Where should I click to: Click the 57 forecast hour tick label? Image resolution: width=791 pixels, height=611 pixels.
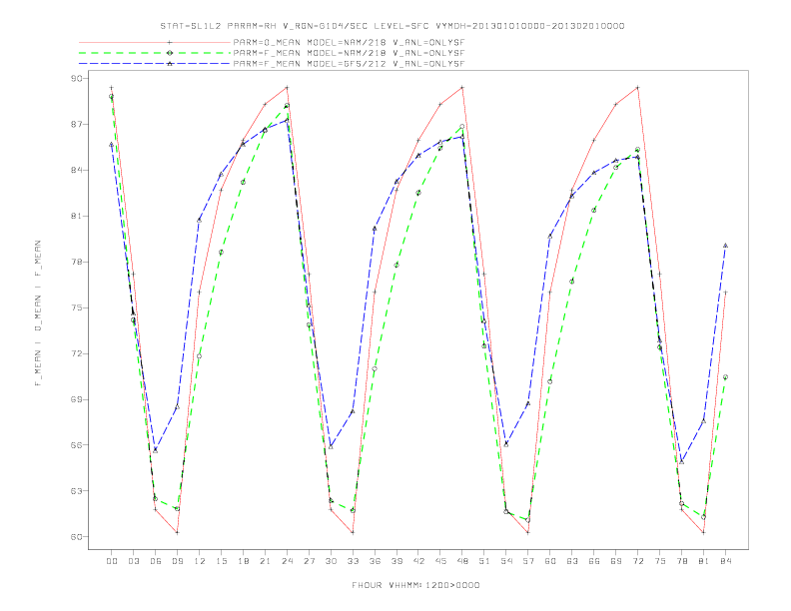pyautogui.click(x=528, y=561)
